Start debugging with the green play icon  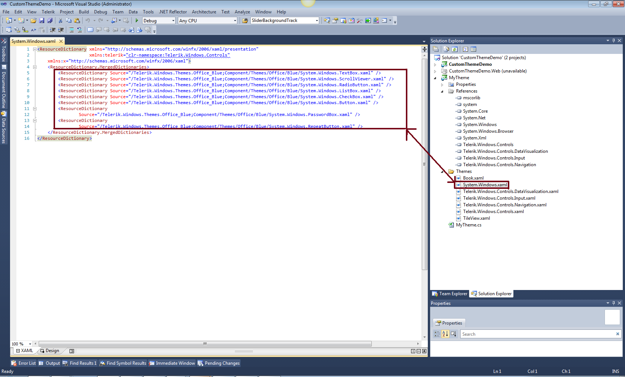pos(137,21)
